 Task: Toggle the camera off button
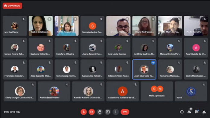tap(92, 112)
